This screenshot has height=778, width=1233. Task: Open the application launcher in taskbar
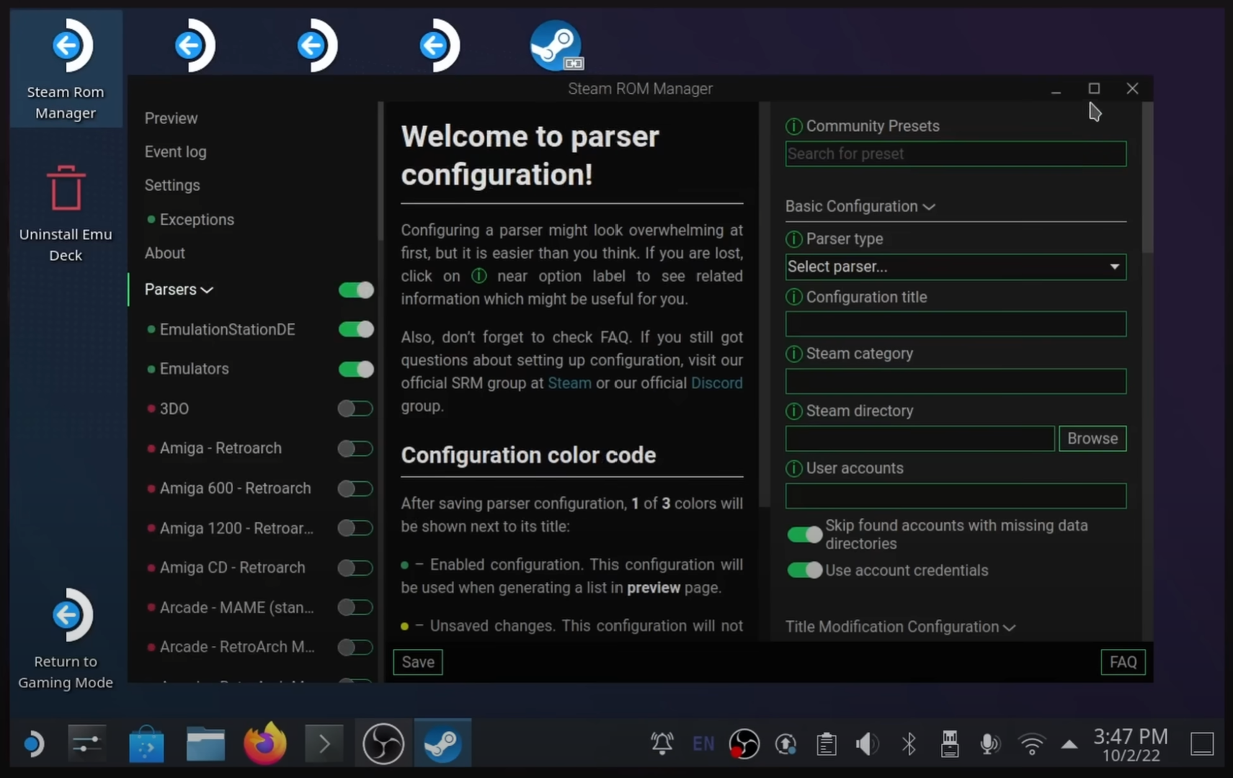(x=33, y=743)
